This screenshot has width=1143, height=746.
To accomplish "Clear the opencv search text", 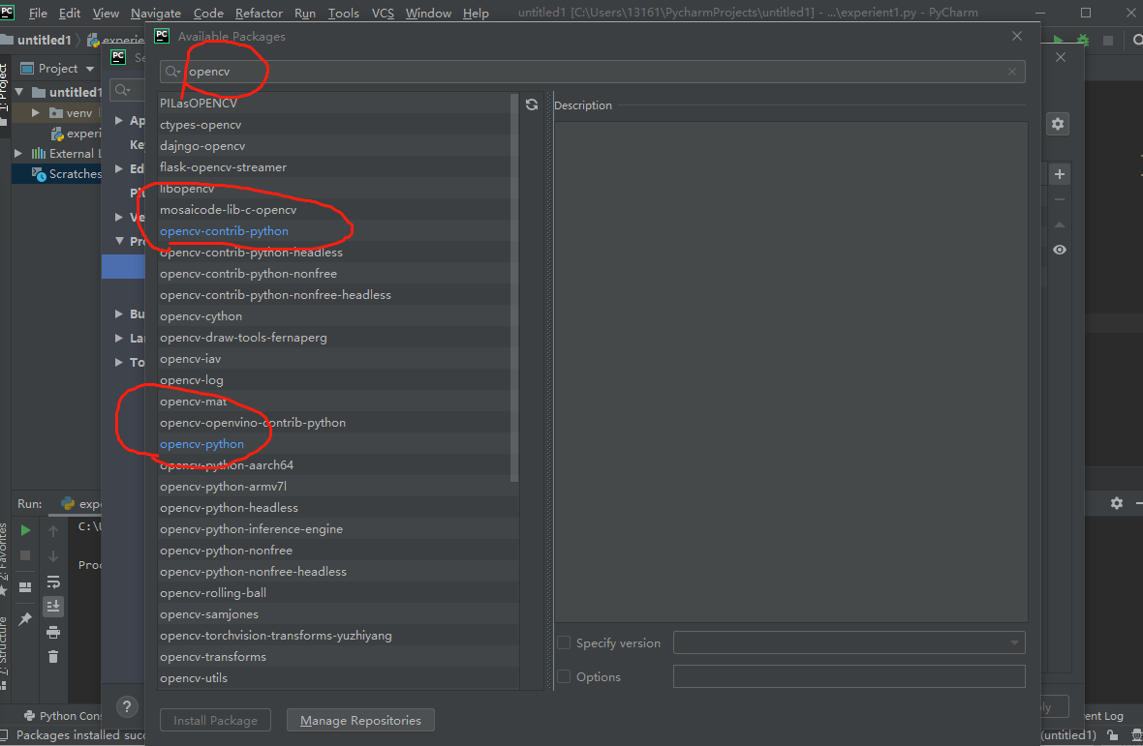I will click(1012, 72).
